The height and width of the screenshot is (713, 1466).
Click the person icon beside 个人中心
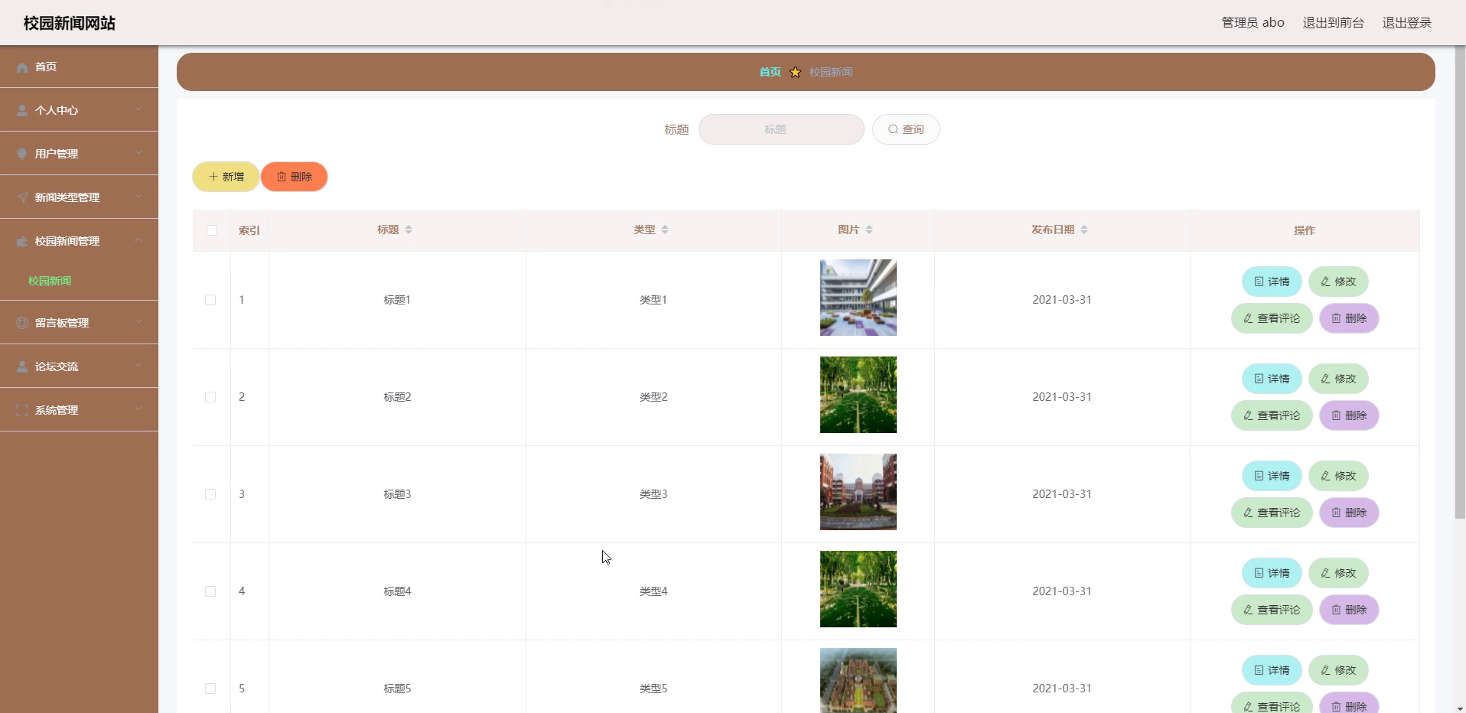click(x=22, y=110)
